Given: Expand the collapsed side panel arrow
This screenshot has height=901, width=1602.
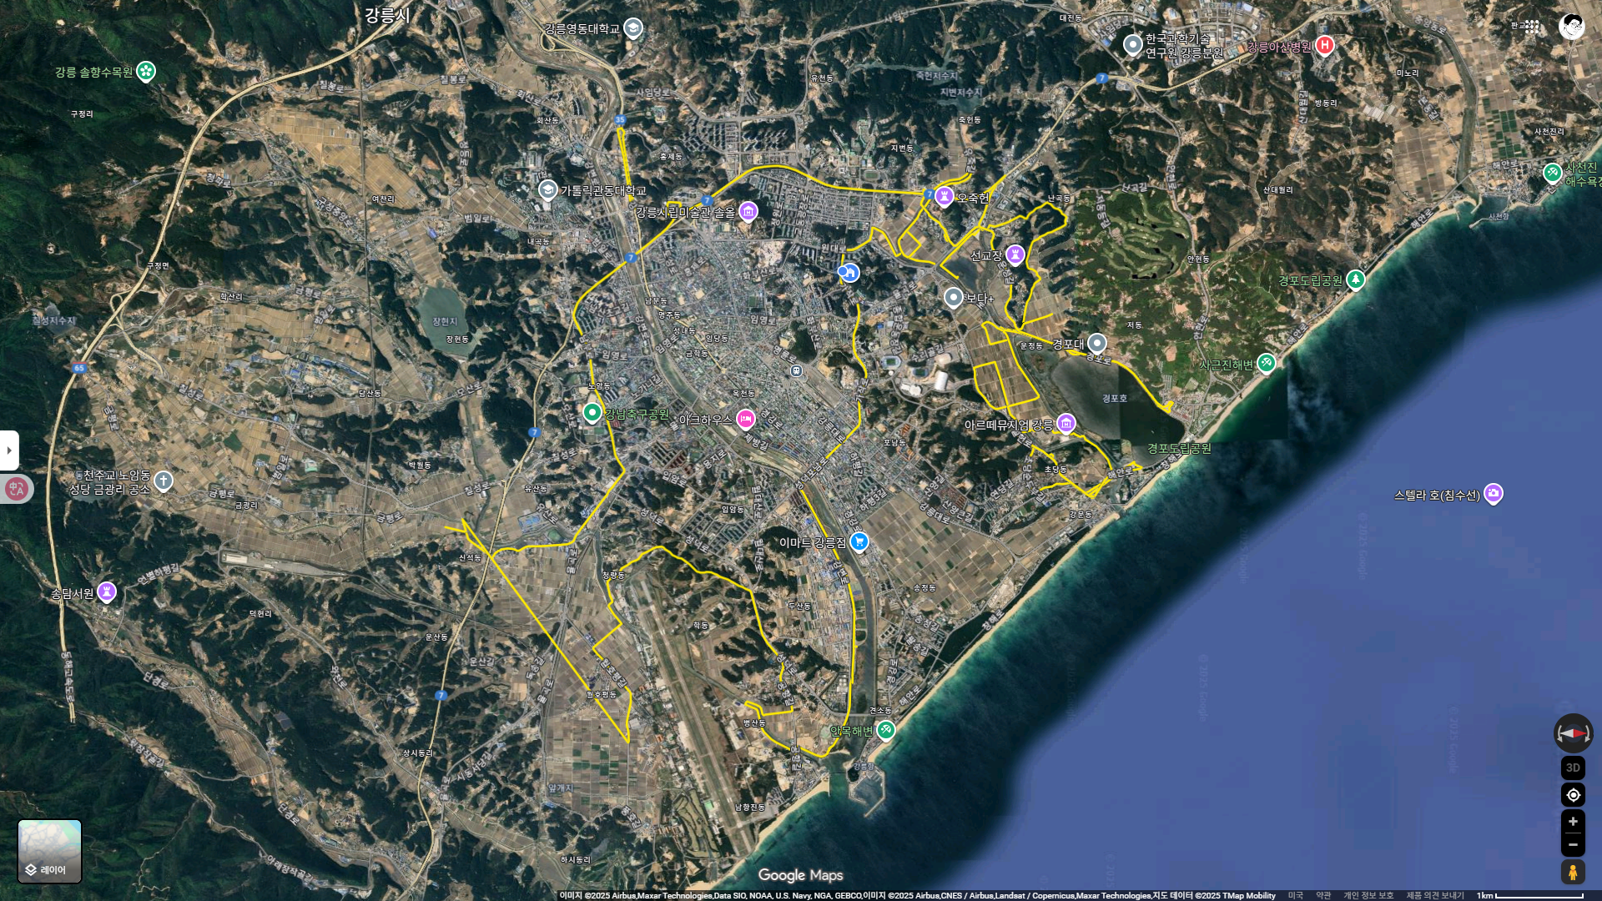Looking at the screenshot, I should point(9,450).
